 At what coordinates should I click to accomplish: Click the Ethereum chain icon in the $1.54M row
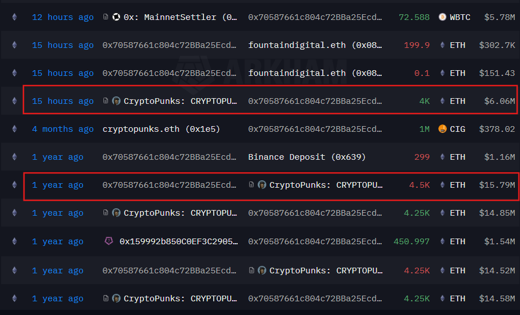(x=15, y=241)
